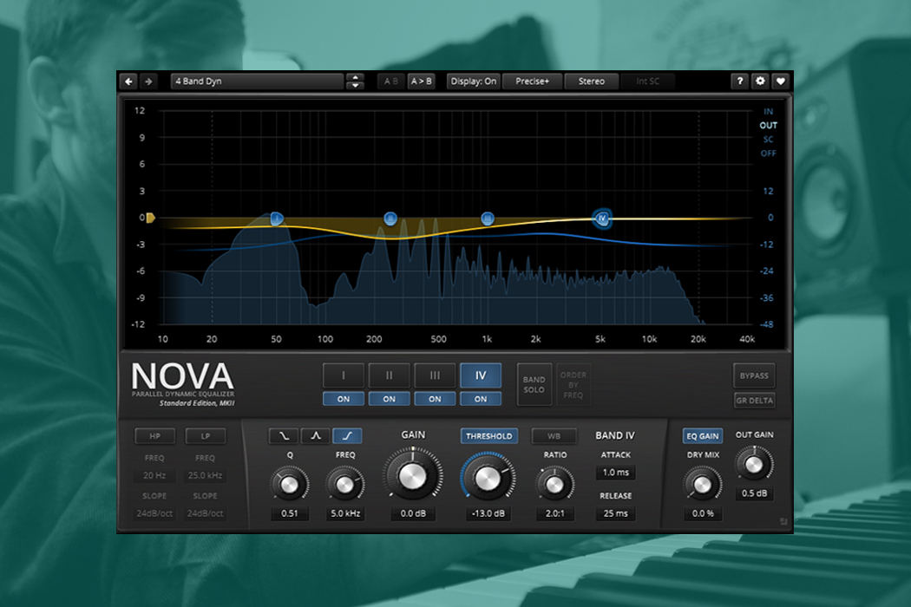Select the high shelf filter shape icon
The width and height of the screenshot is (911, 607).
(347, 435)
